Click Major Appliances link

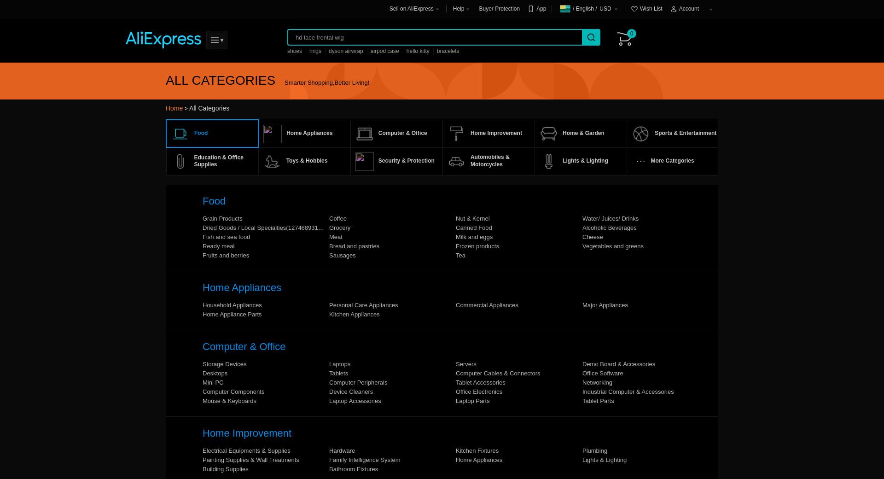605,305
